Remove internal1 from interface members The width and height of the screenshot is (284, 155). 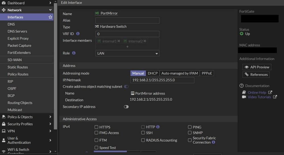pos(119,41)
